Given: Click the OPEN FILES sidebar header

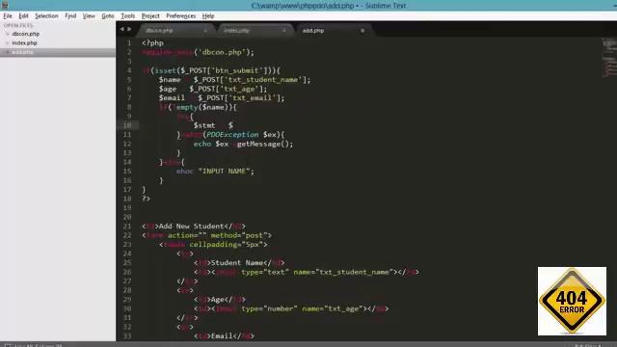Looking at the screenshot, I should point(18,25).
